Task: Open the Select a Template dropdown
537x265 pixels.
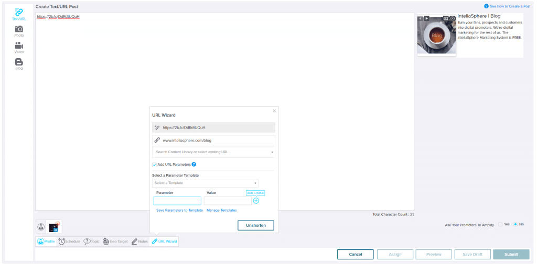Action: coord(205,183)
